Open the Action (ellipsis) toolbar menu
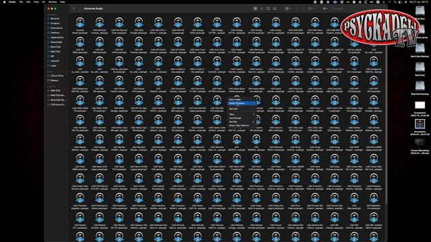The image size is (431, 242). click(x=311, y=9)
